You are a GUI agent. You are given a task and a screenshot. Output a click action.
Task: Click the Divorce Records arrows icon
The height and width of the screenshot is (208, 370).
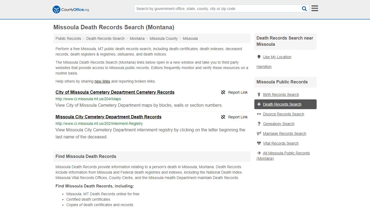click(259, 114)
